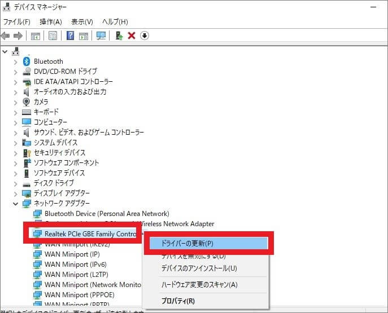388x313 pixels.
Task: Click the audio input/output (オーディオの入力および出力) icon
Action: 26,92
